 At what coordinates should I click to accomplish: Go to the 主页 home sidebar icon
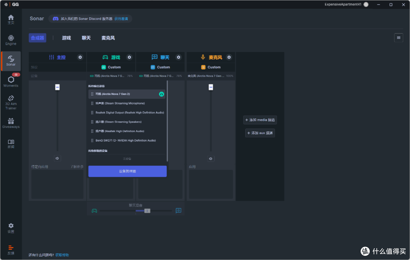tap(11, 19)
